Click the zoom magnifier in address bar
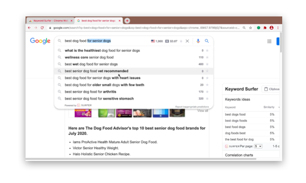306x183 pixels. point(244,28)
